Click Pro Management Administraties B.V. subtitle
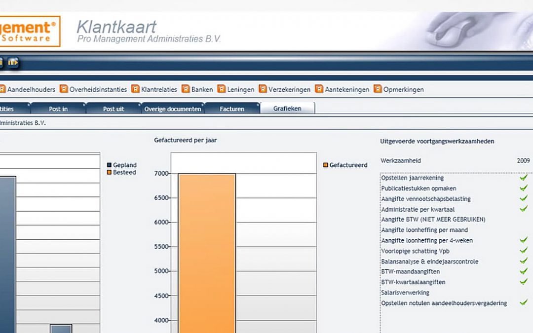 [149, 39]
